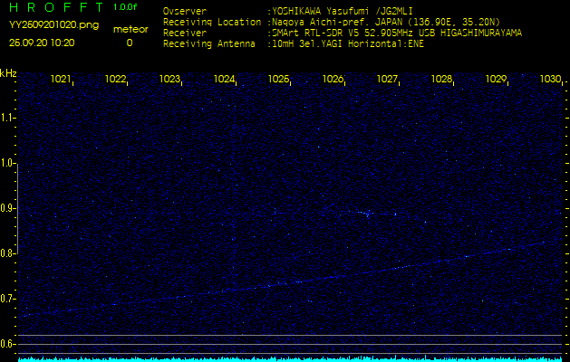570x362 pixels.
Task: Click the 1021 time marker
Action: (x=62, y=80)
